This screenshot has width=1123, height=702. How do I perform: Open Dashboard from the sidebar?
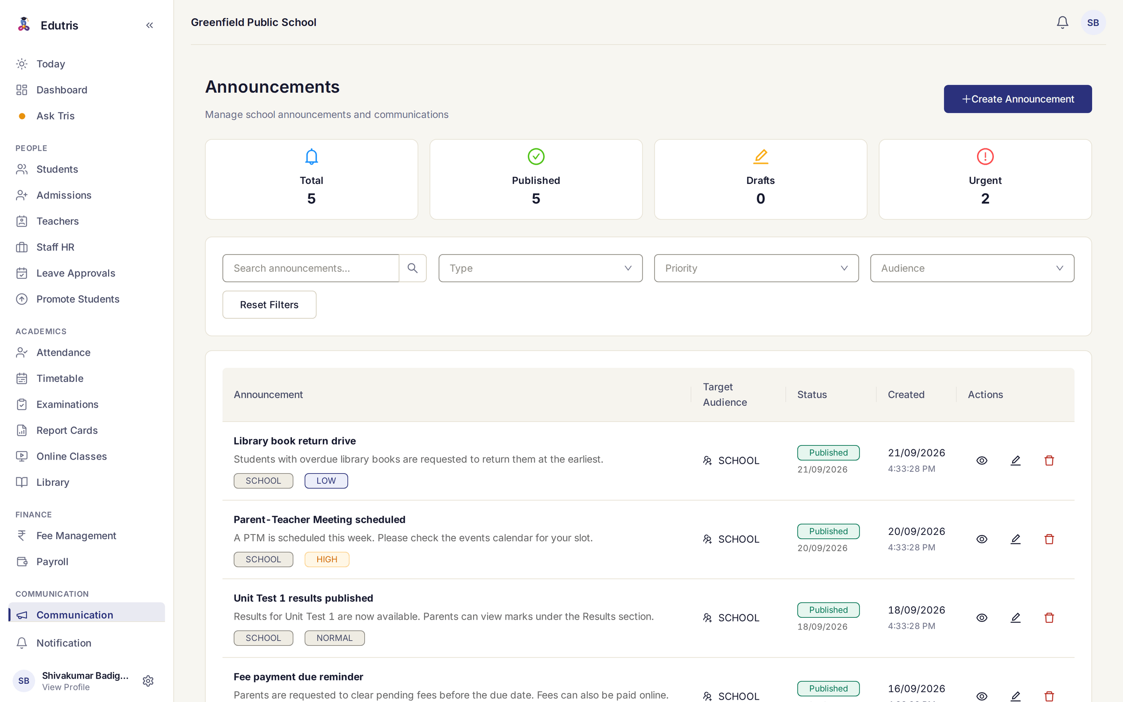pos(87,90)
